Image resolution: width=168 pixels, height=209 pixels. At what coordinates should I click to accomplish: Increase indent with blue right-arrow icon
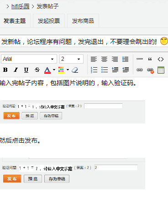tap(115, 70)
